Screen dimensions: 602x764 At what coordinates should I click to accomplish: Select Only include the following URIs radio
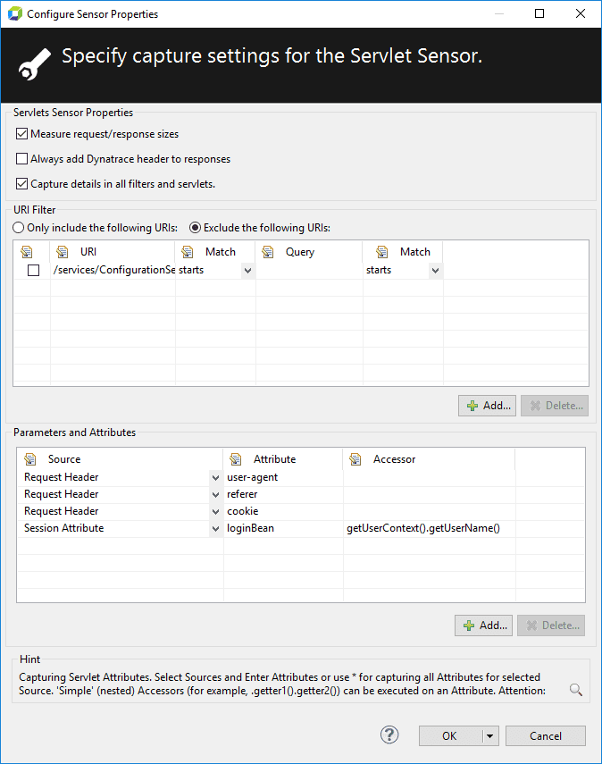pos(19,228)
